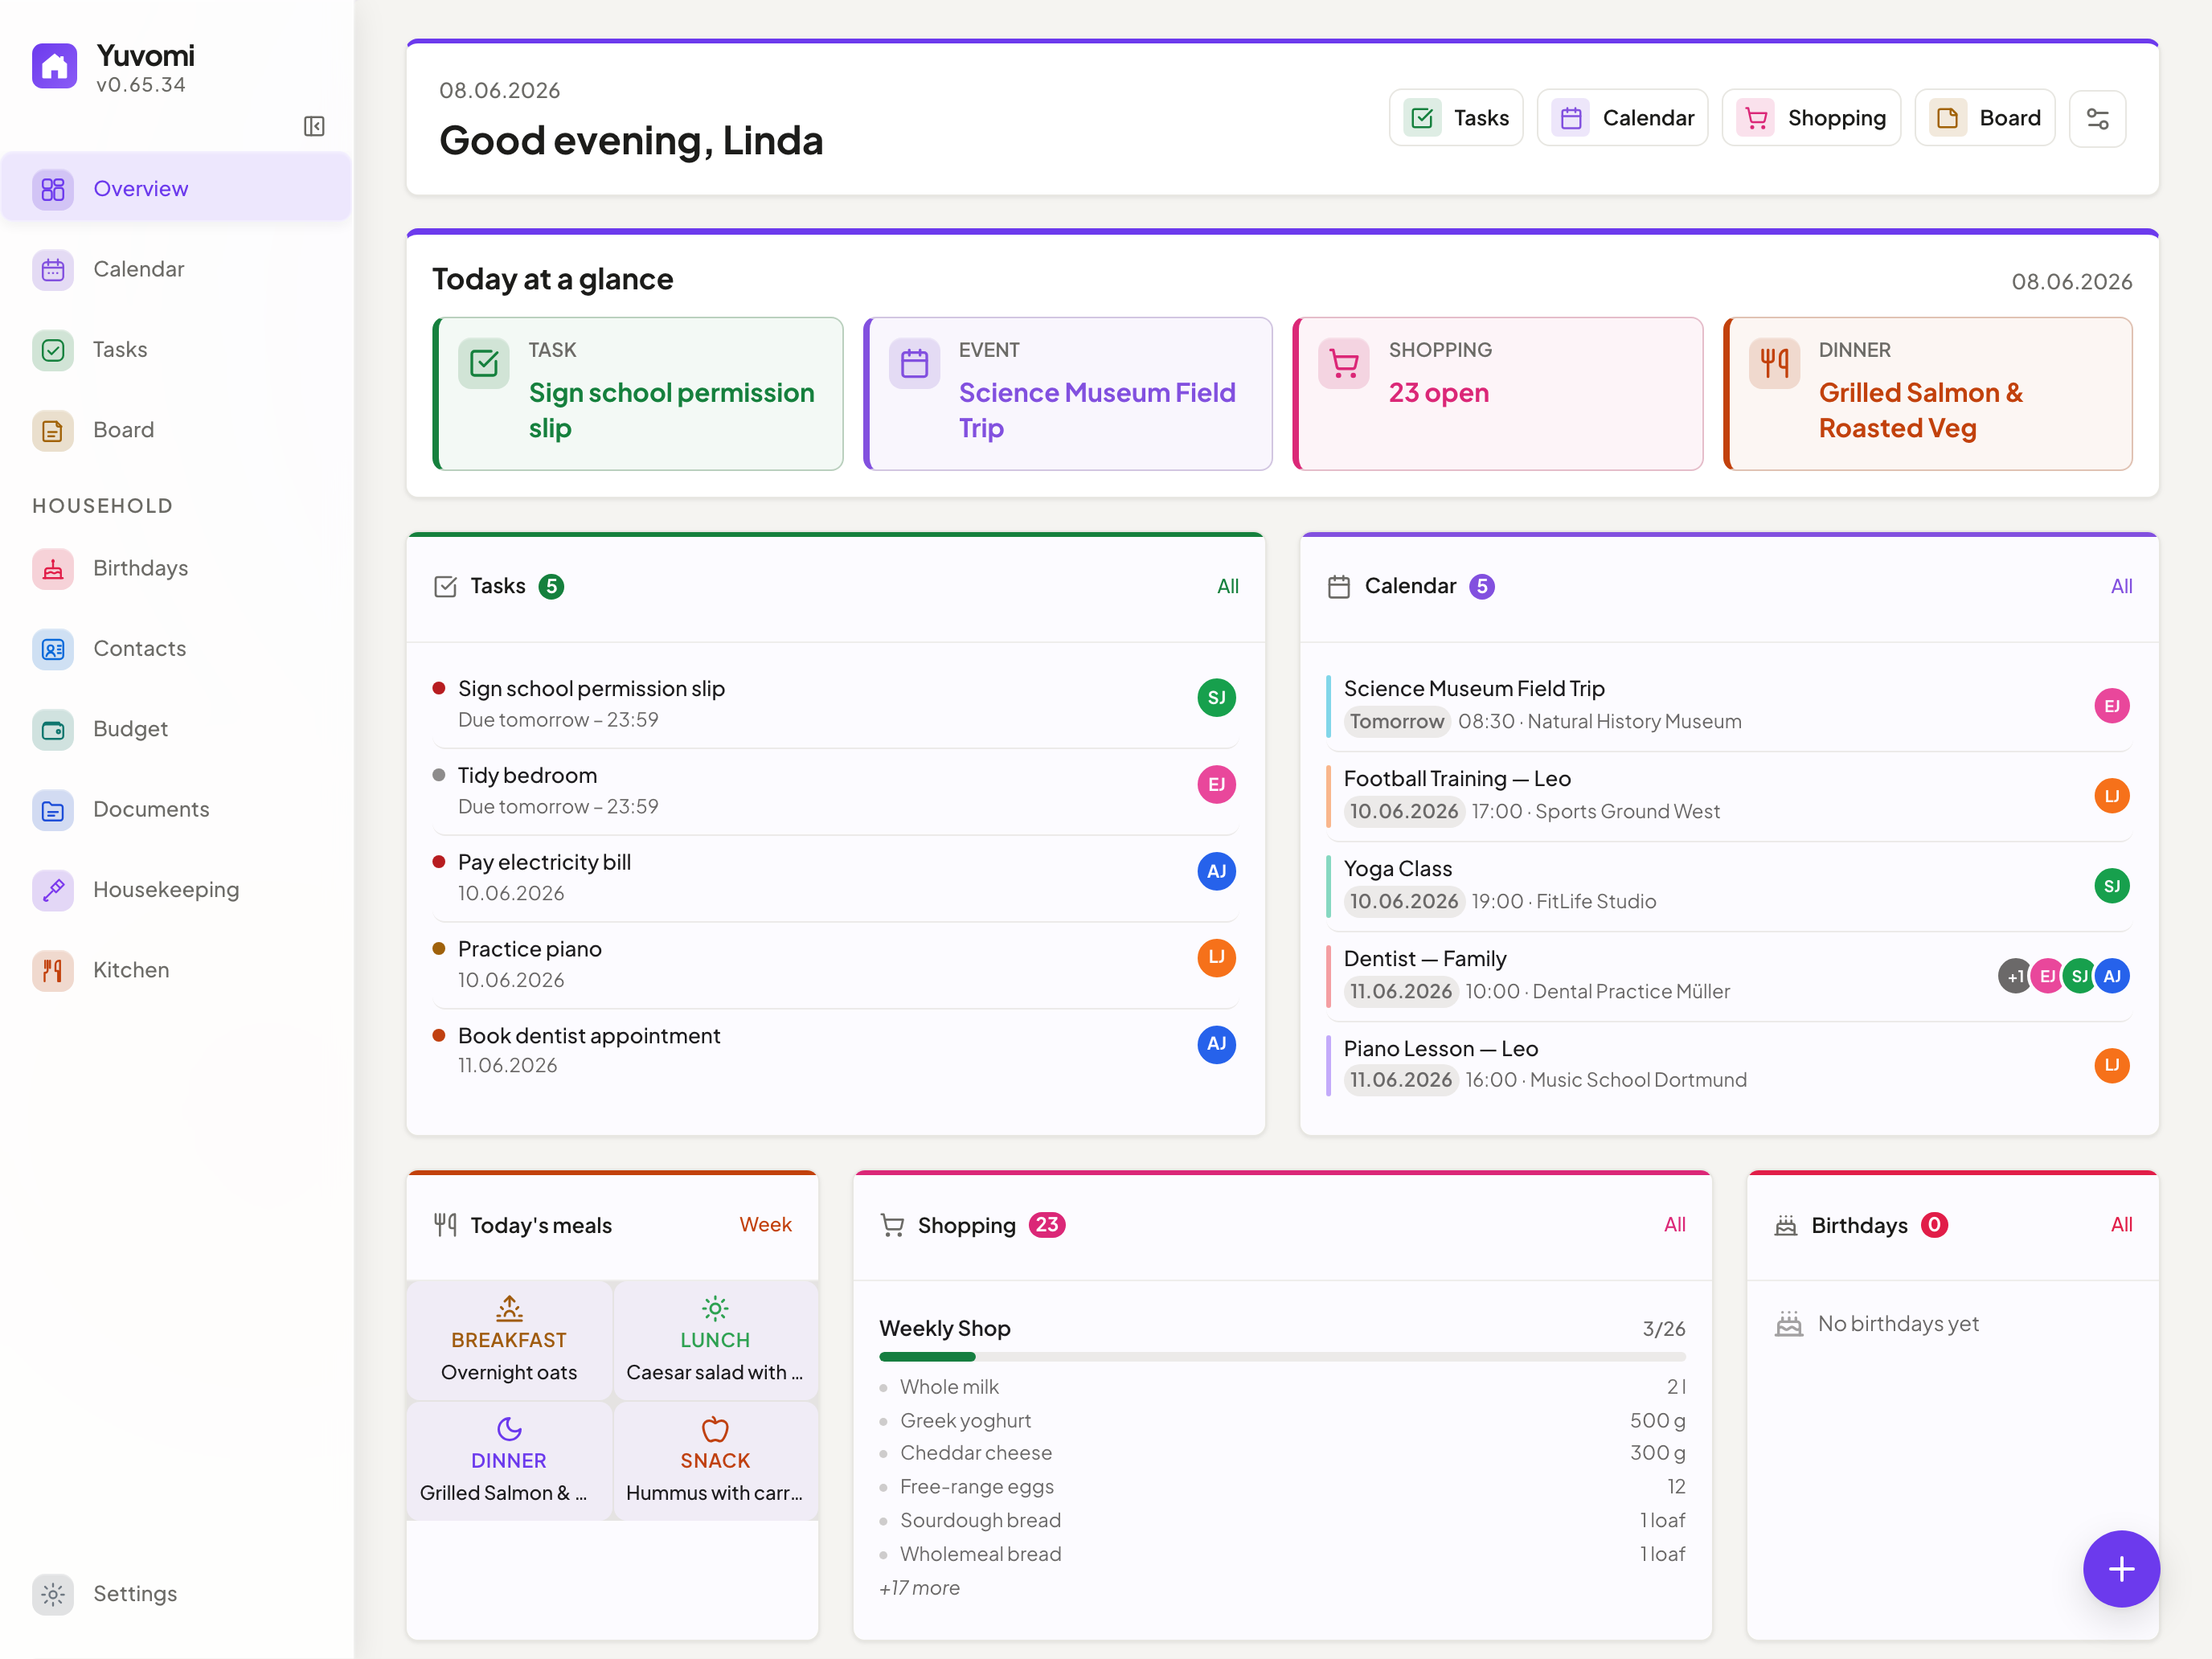View All in the Shopping panel
Image resolution: width=2212 pixels, height=1659 pixels.
[1674, 1225]
